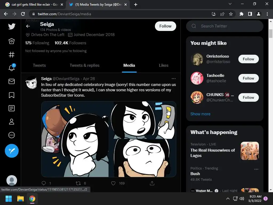Open a new browser tab
273x205 pixels.
tap(136, 5)
